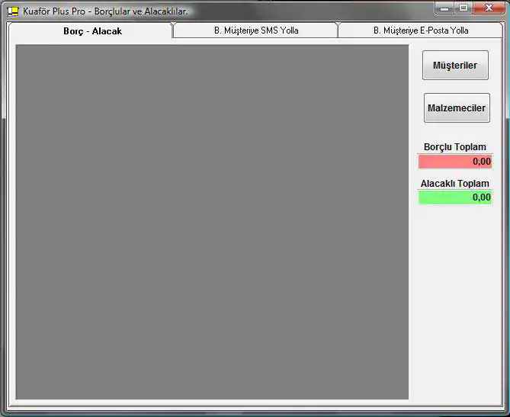510x417 pixels.
Task: Click the Borçlu Toplam label
Action: 455,147
